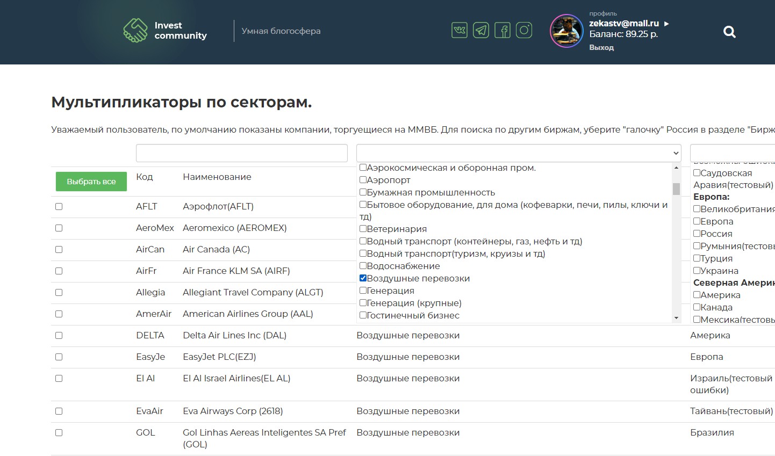Tick the AeroMex row checkbox

(x=59, y=228)
